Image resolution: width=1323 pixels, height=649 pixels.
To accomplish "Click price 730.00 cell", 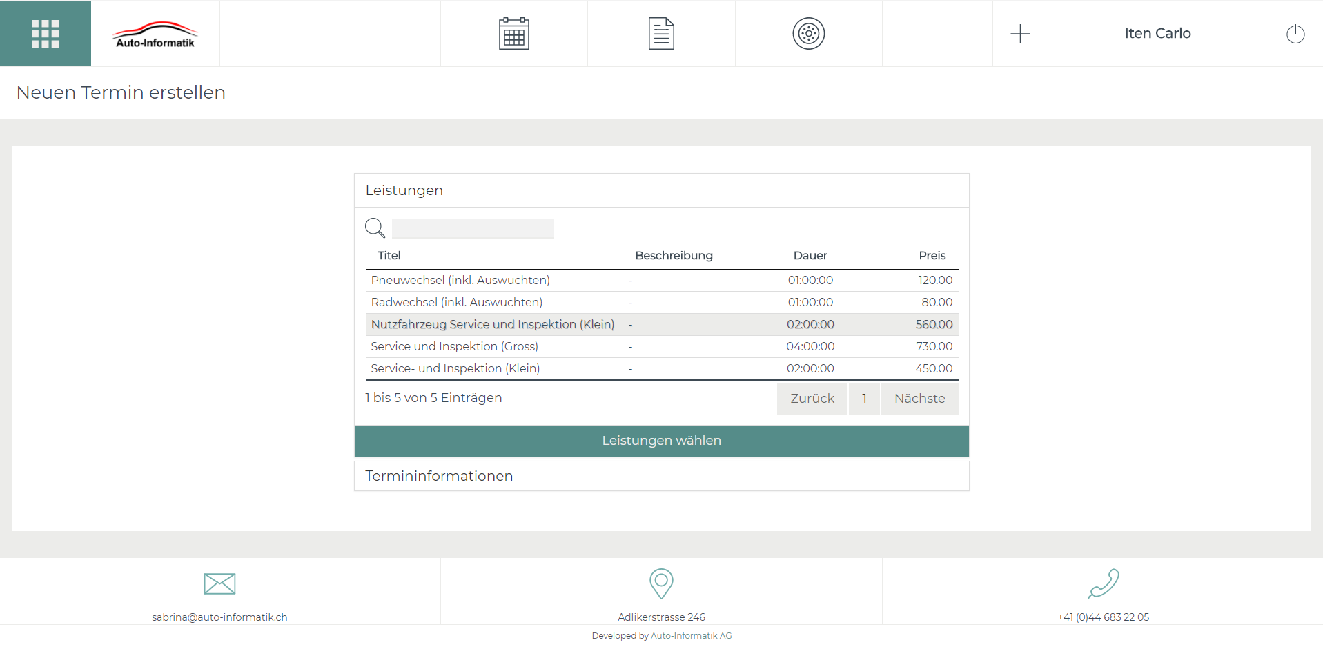I will 934,346.
